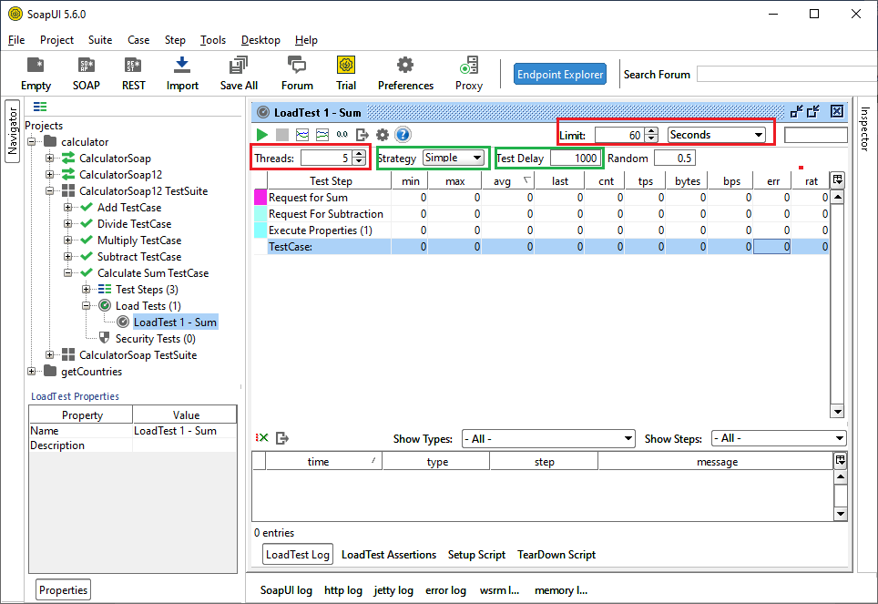Decrease Threads value with down arrow
Viewport: 878px width, 604px height.
point(359,162)
